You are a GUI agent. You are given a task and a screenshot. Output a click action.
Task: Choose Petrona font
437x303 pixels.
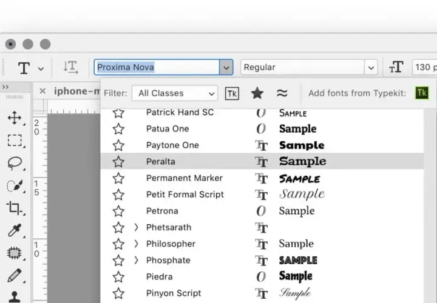click(162, 211)
